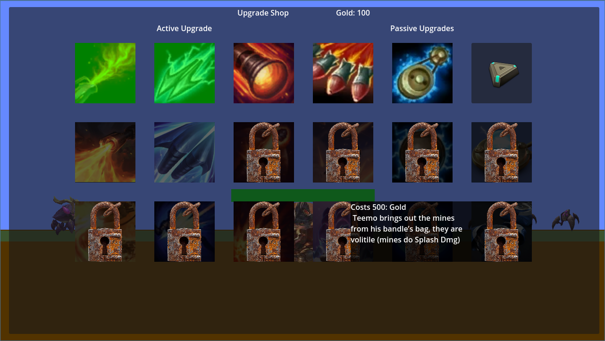Click the Passive Upgrades heading
The image size is (605, 341).
[422, 28]
